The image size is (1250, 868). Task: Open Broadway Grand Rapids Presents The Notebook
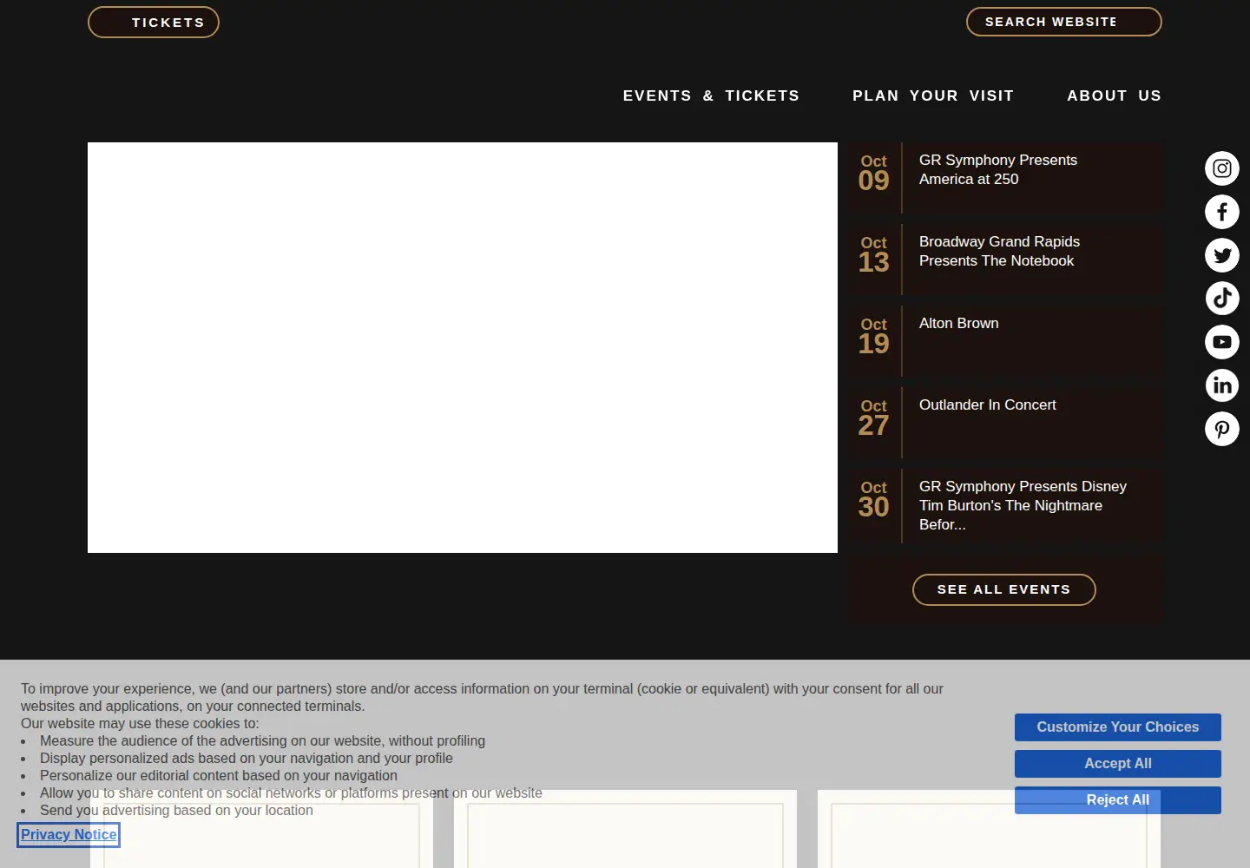999,251
